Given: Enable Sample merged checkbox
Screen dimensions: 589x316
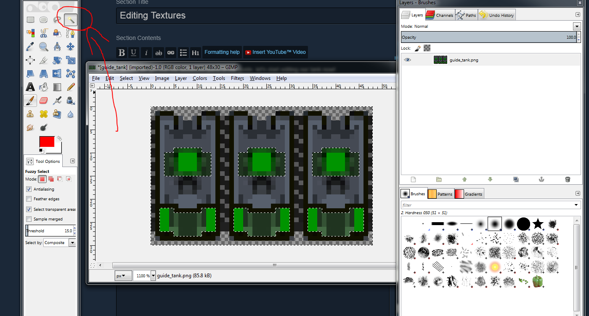Looking at the screenshot, I should click(29, 219).
